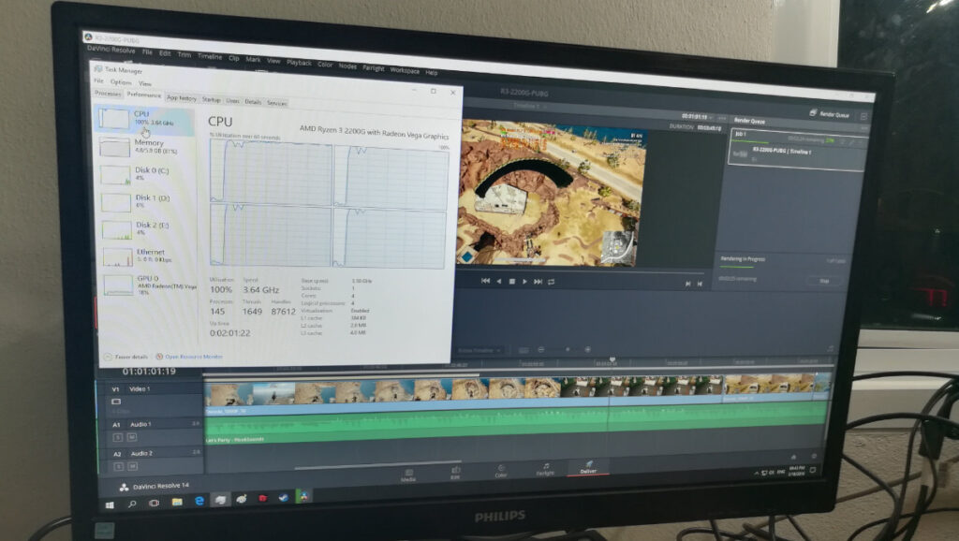Screen dimensions: 959x541
Task: Zoom out timeline with the minus icon
Action: tap(540, 350)
